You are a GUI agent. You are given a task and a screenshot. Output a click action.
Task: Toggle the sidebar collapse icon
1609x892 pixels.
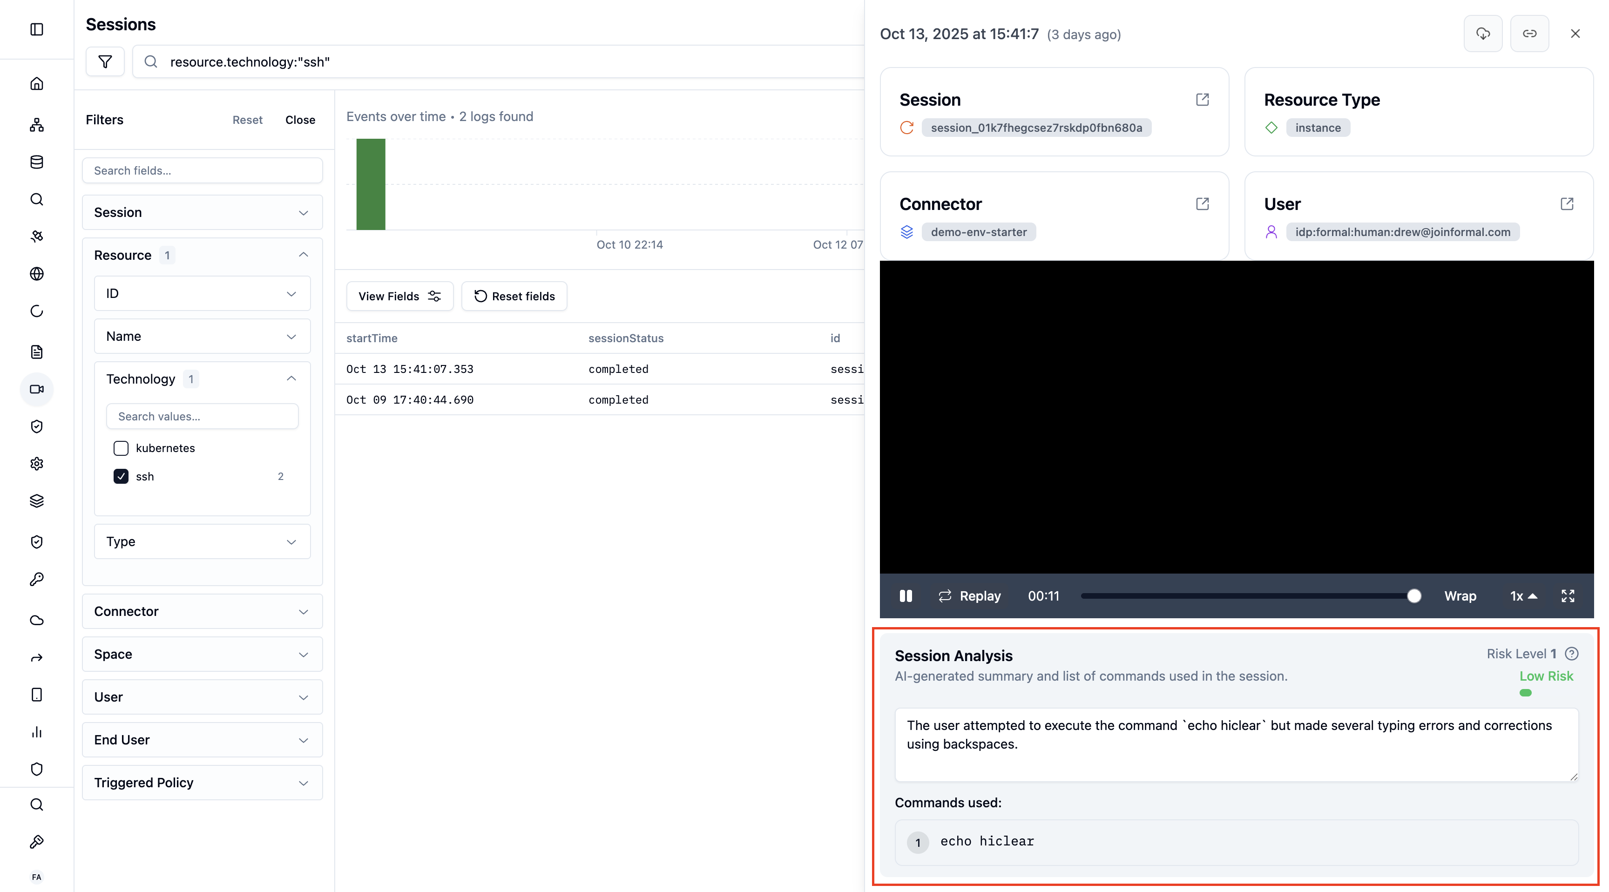pyautogui.click(x=37, y=29)
